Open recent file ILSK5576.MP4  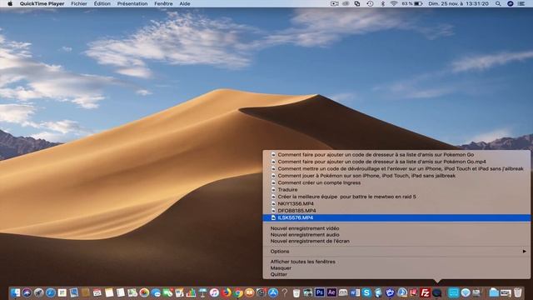396,217
